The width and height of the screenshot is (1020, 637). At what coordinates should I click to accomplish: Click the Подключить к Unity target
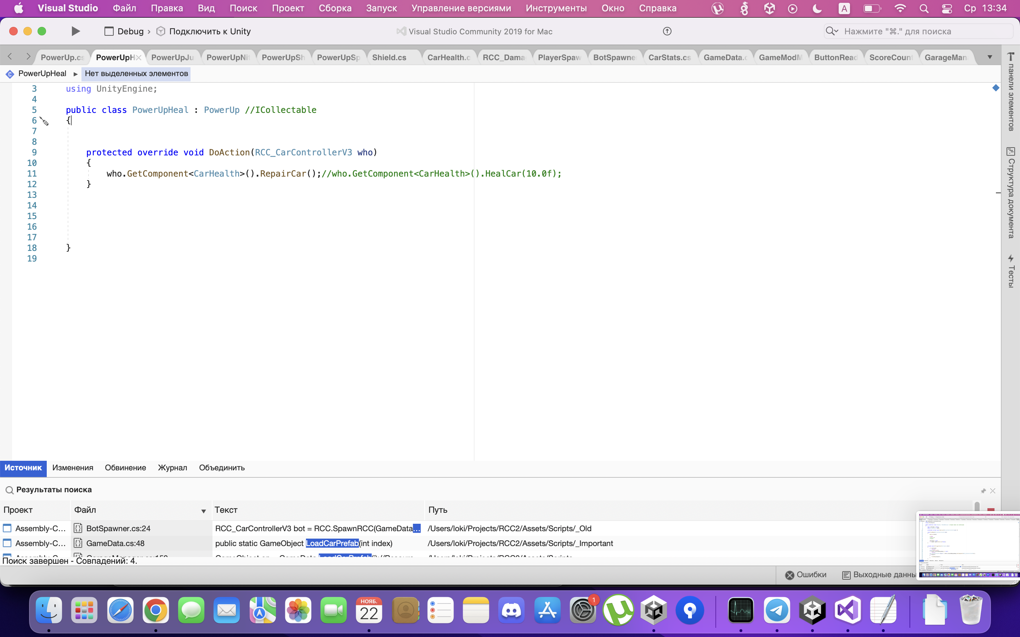[209, 31]
